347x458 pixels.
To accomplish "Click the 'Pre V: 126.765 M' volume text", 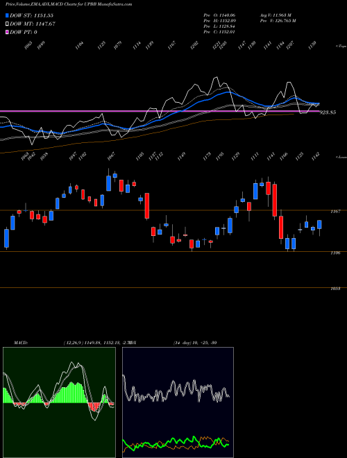I will point(278,21).
